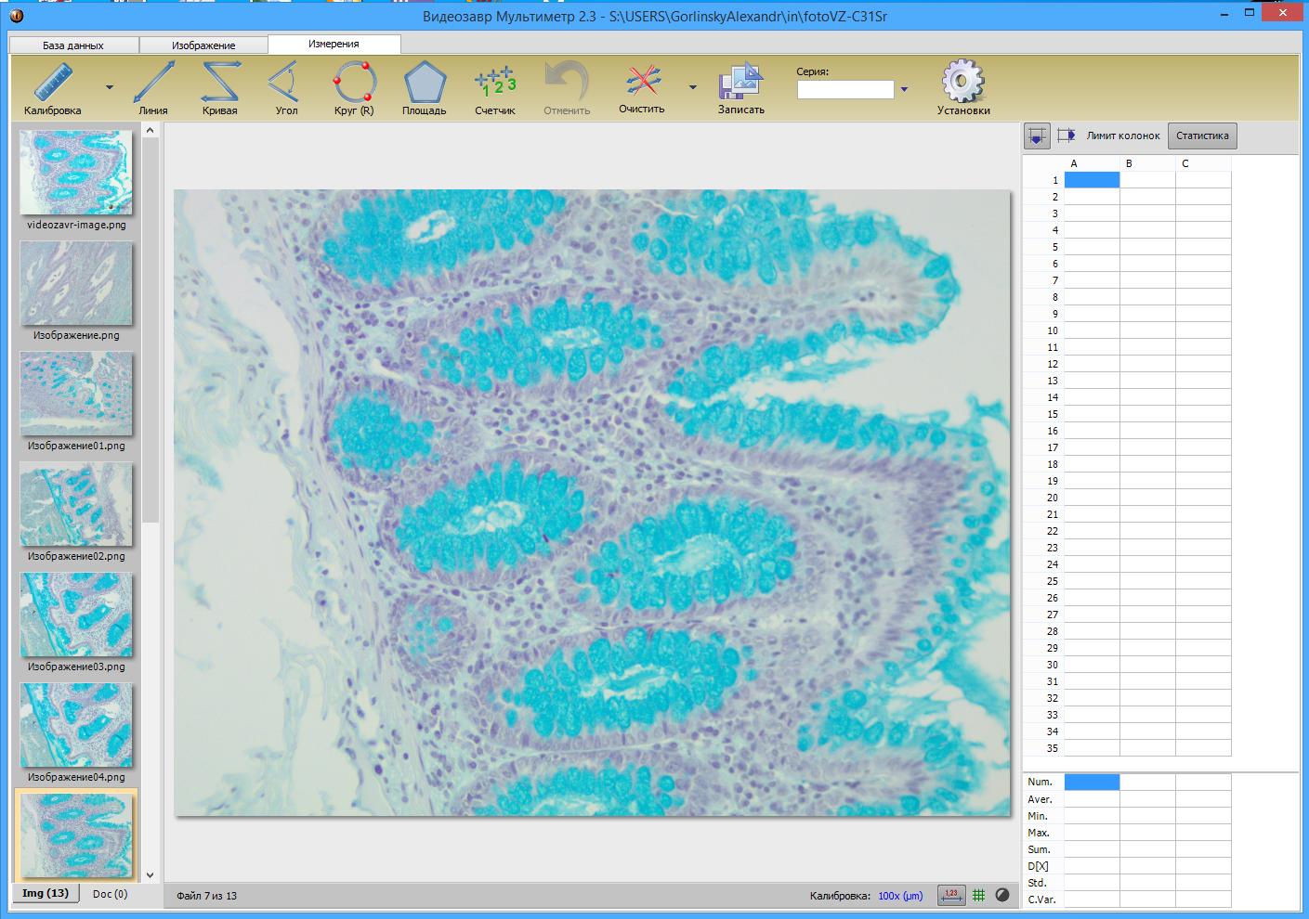The image size is (1309, 919).
Task: Open the Серия dropdown arrow
Action: 904,89
